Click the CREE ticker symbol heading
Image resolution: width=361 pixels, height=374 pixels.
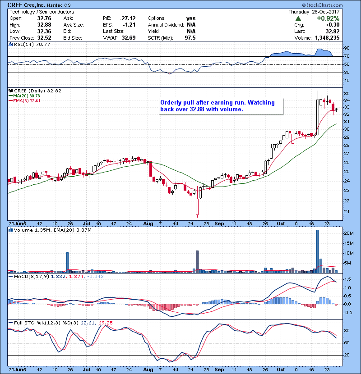[x=15, y=5]
